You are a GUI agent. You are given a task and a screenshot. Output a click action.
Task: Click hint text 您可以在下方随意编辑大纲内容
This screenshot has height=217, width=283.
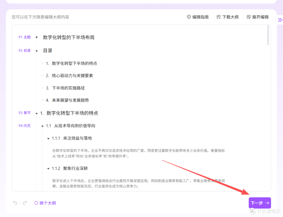point(40,17)
